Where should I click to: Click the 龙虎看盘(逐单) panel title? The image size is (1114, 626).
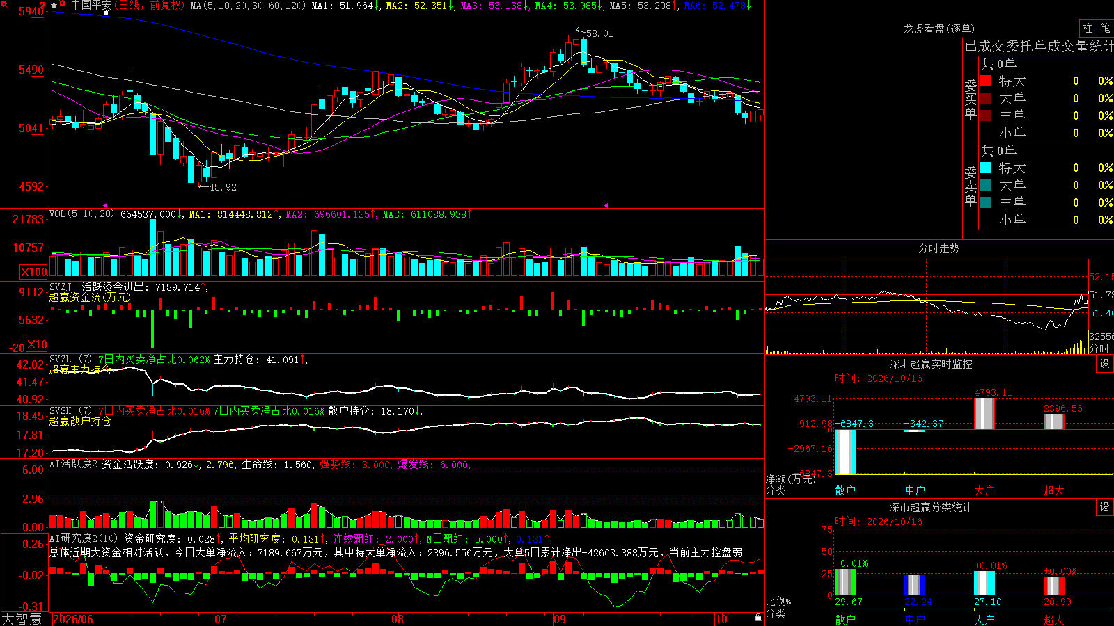click(939, 29)
